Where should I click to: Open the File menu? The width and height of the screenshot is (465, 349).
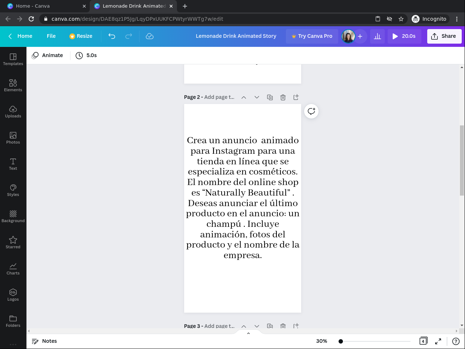click(x=51, y=36)
